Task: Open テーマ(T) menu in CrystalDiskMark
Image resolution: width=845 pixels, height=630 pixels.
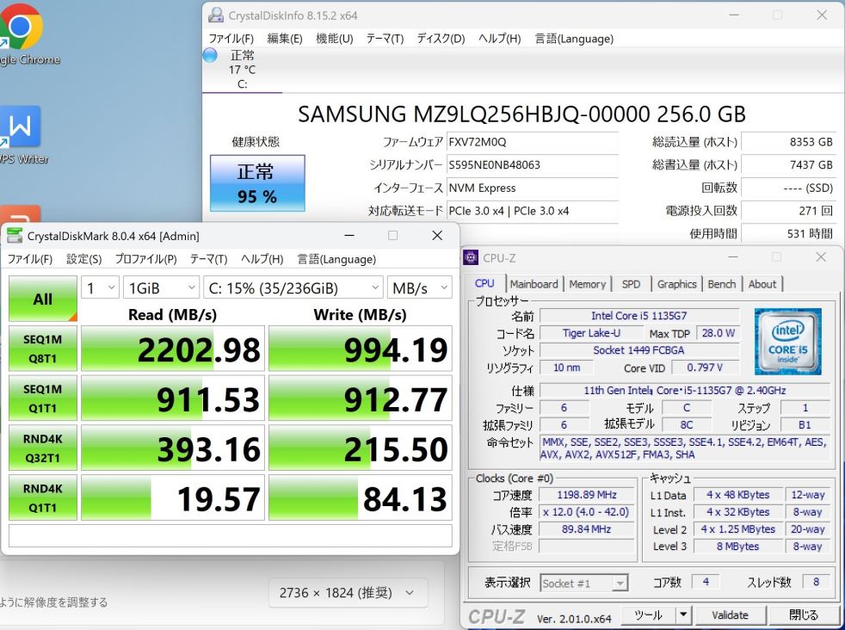Action: [208, 259]
